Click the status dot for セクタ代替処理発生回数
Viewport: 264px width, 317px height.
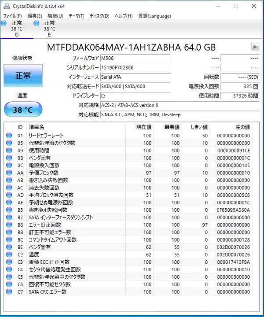[9, 269]
